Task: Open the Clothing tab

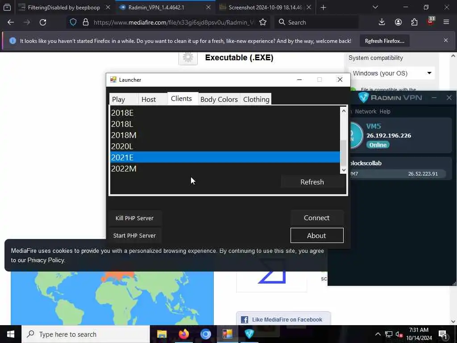Action: (x=256, y=100)
